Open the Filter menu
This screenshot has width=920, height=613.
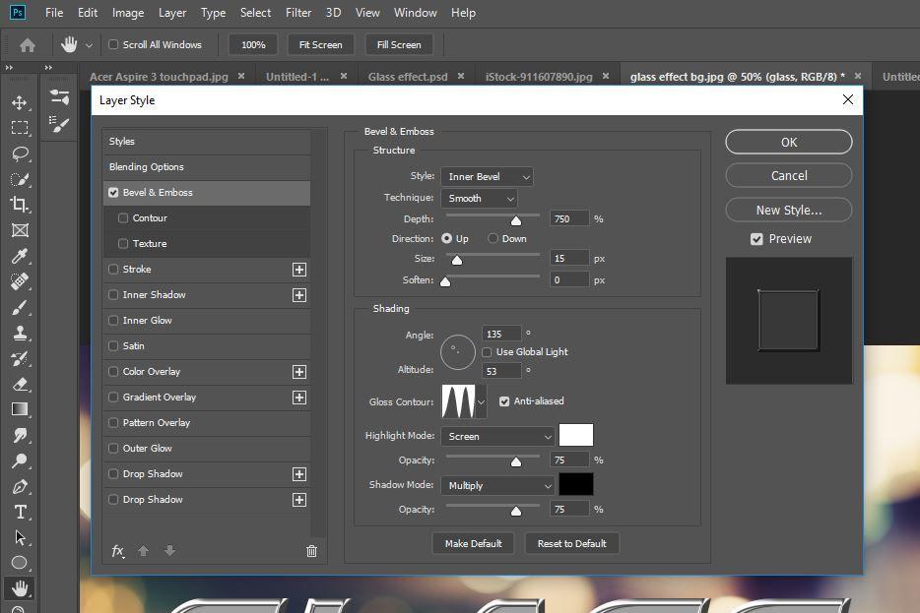298,13
